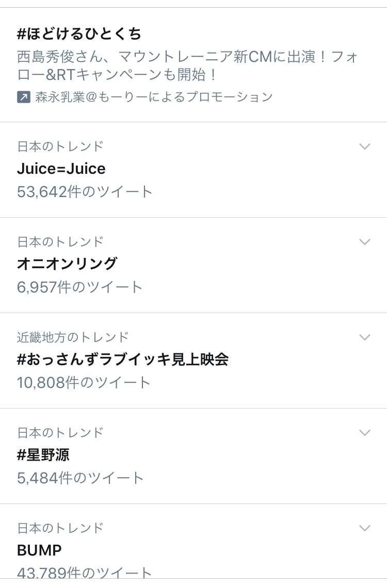Image resolution: width=387 pixels, height=587 pixels.
Task: Tap the 53,642件のツイート count
Action: pyautogui.click(x=85, y=192)
